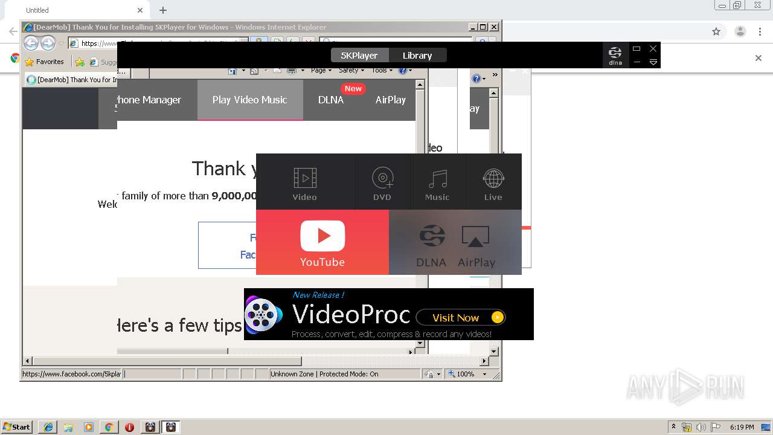Open Favorites in Internet Explorer

coord(44,62)
